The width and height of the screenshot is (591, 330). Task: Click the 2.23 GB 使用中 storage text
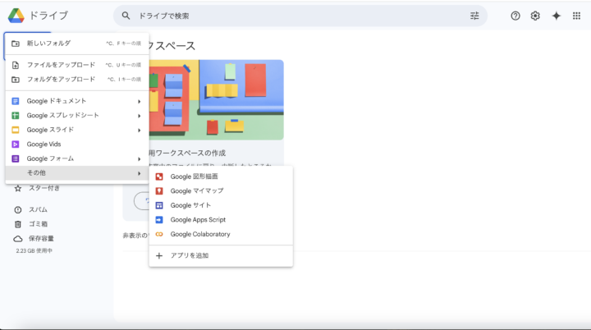click(x=34, y=251)
